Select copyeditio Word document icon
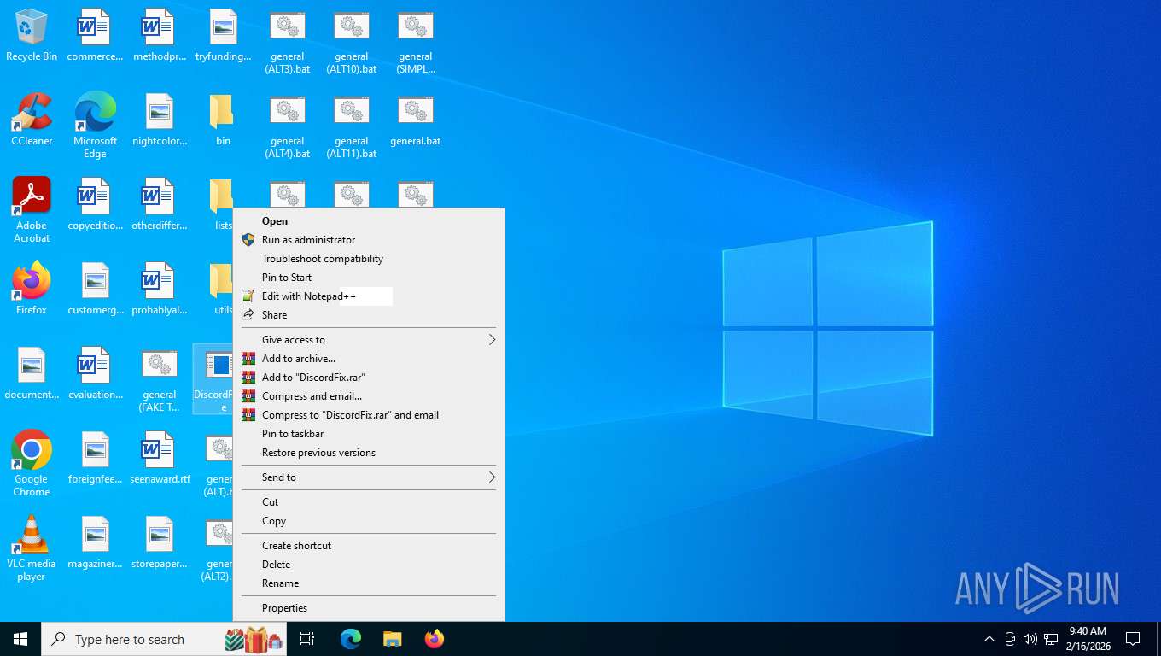1161x656 pixels. [x=96, y=204]
